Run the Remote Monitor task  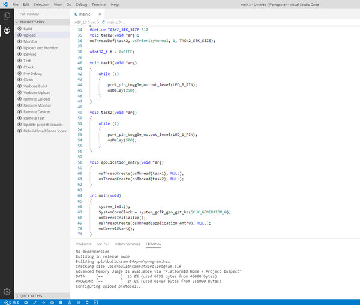(x=42, y=105)
